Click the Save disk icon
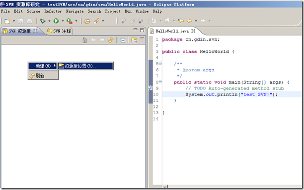Viewport: 304px width, 190px height. (21, 21)
